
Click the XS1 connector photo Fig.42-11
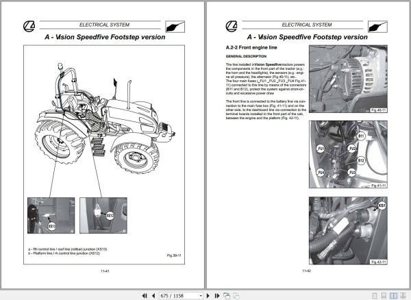348,231
